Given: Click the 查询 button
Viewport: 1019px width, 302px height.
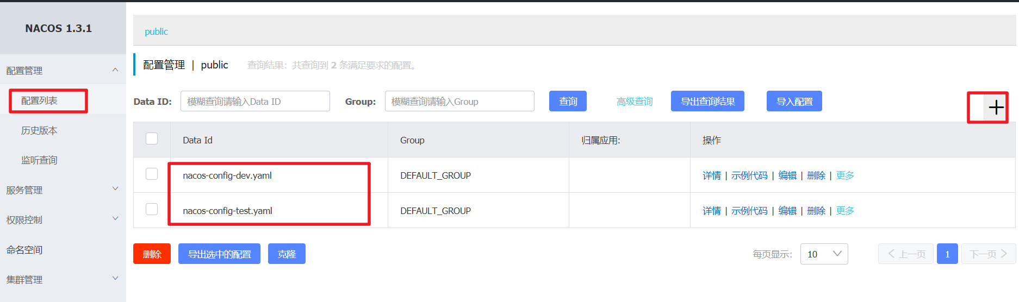Looking at the screenshot, I should pos(568,101).
